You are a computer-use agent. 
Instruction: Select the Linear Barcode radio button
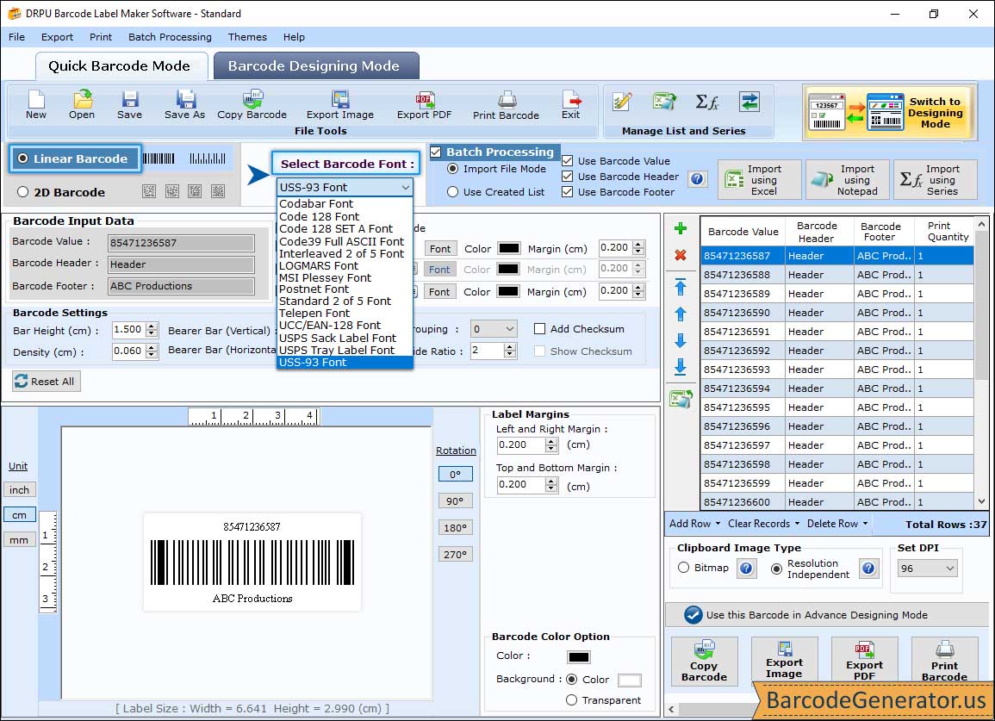[x=23, y=158]
